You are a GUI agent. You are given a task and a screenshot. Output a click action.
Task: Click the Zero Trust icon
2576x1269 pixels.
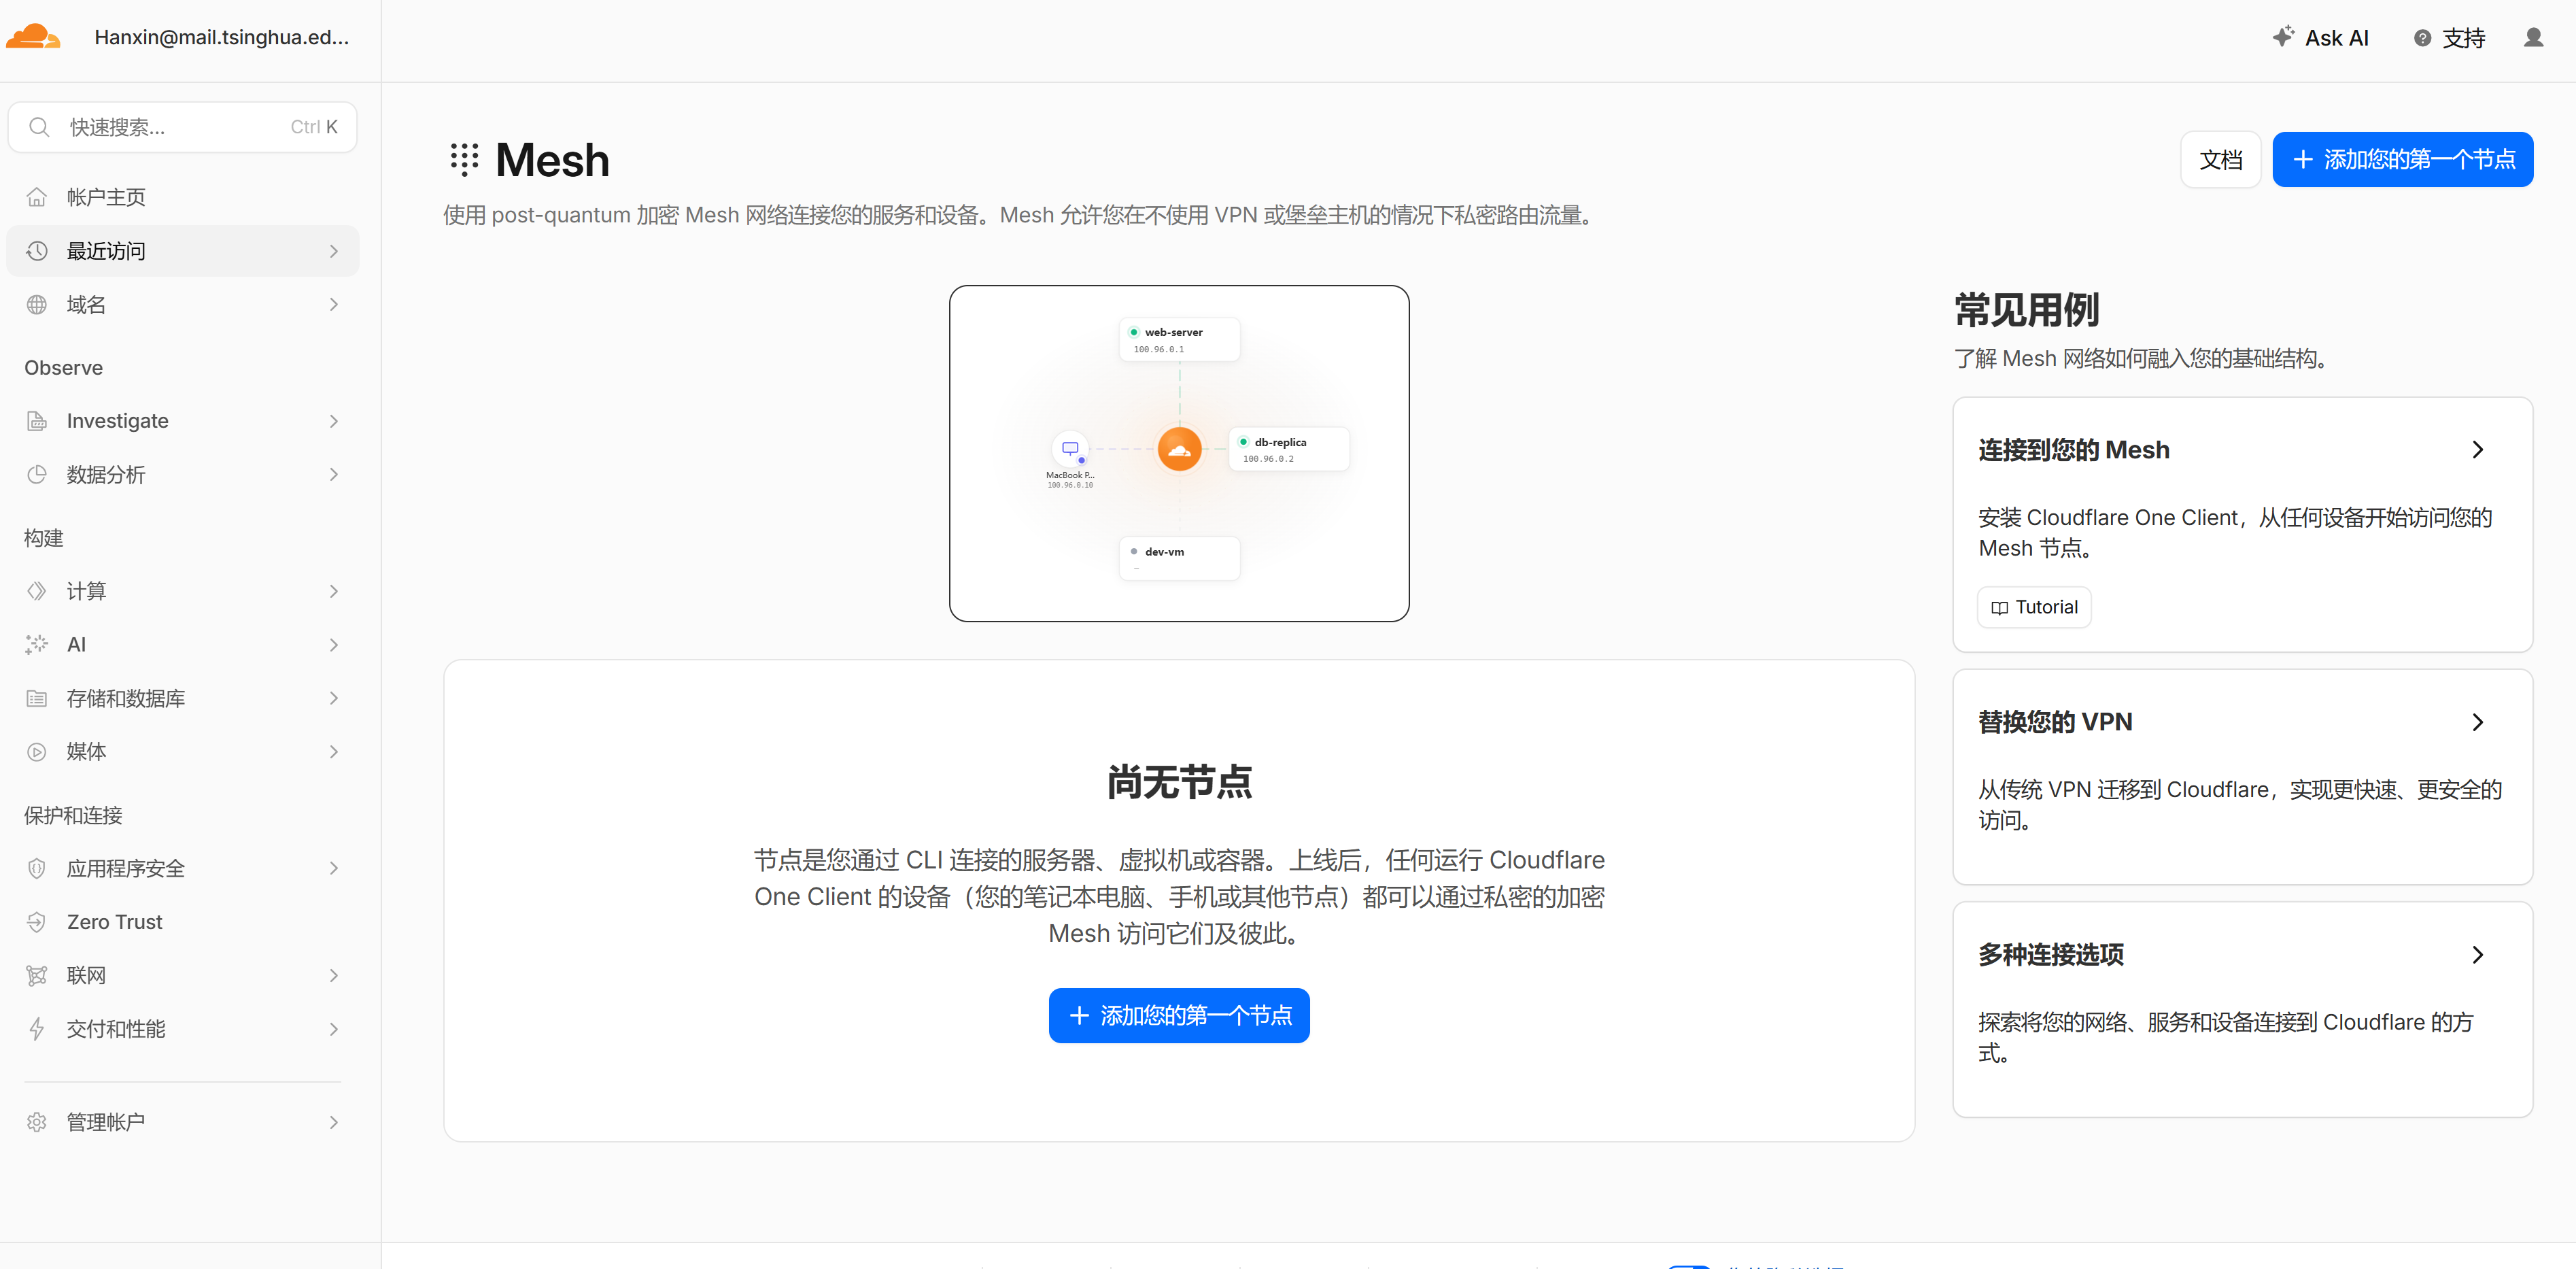click(x=37, y=922)
